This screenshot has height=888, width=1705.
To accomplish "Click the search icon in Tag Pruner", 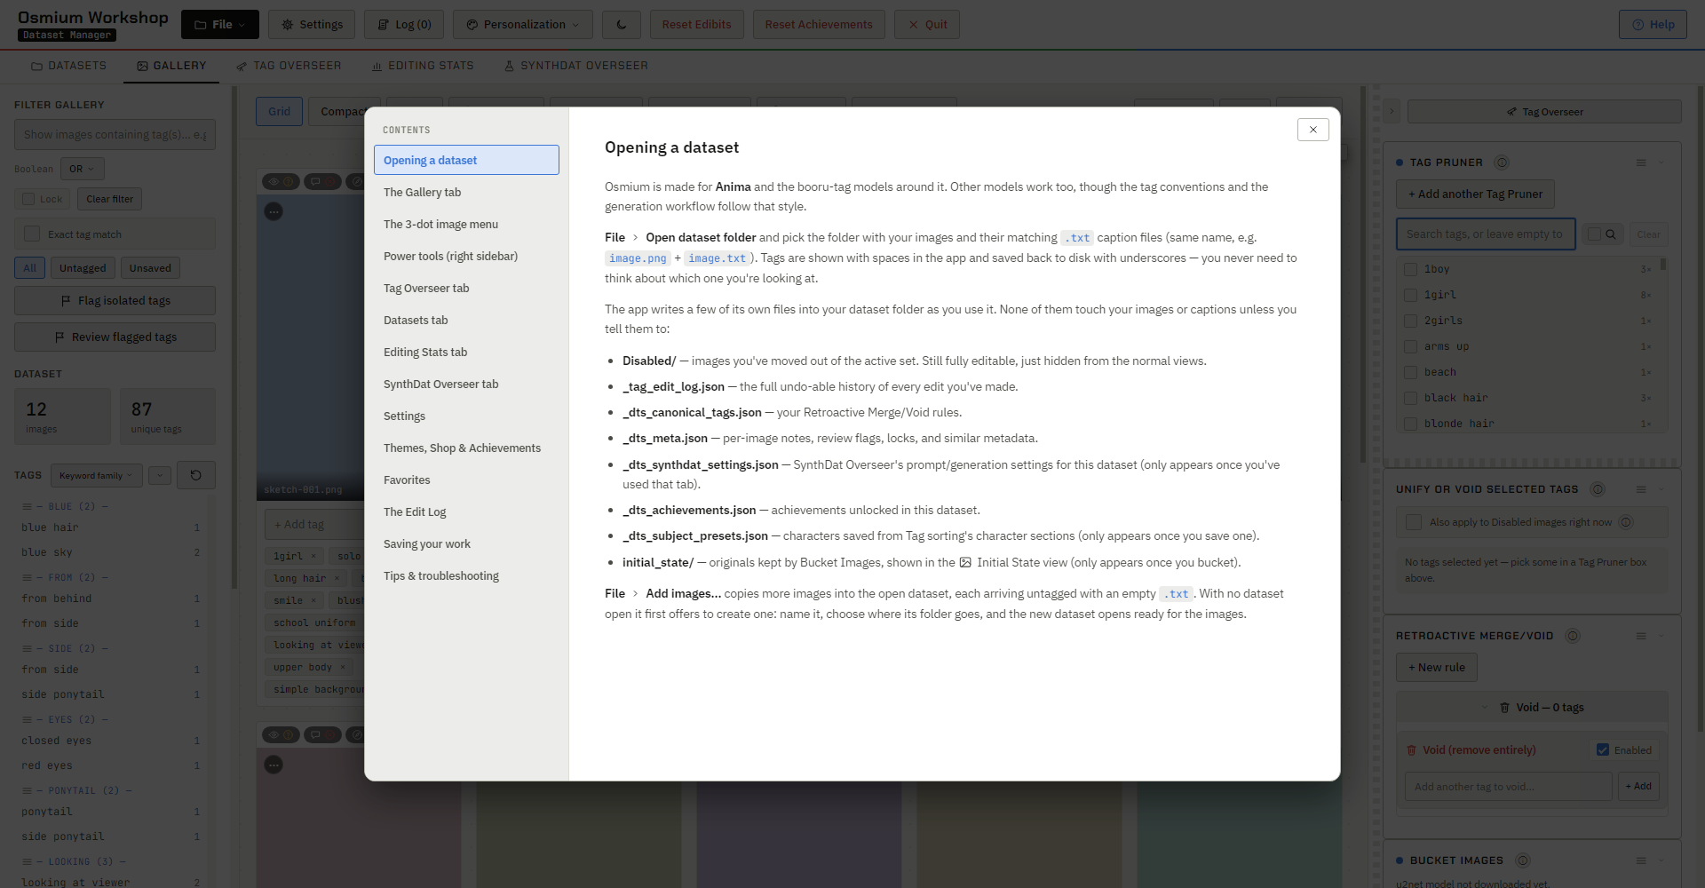I will tap(1611, 234).
